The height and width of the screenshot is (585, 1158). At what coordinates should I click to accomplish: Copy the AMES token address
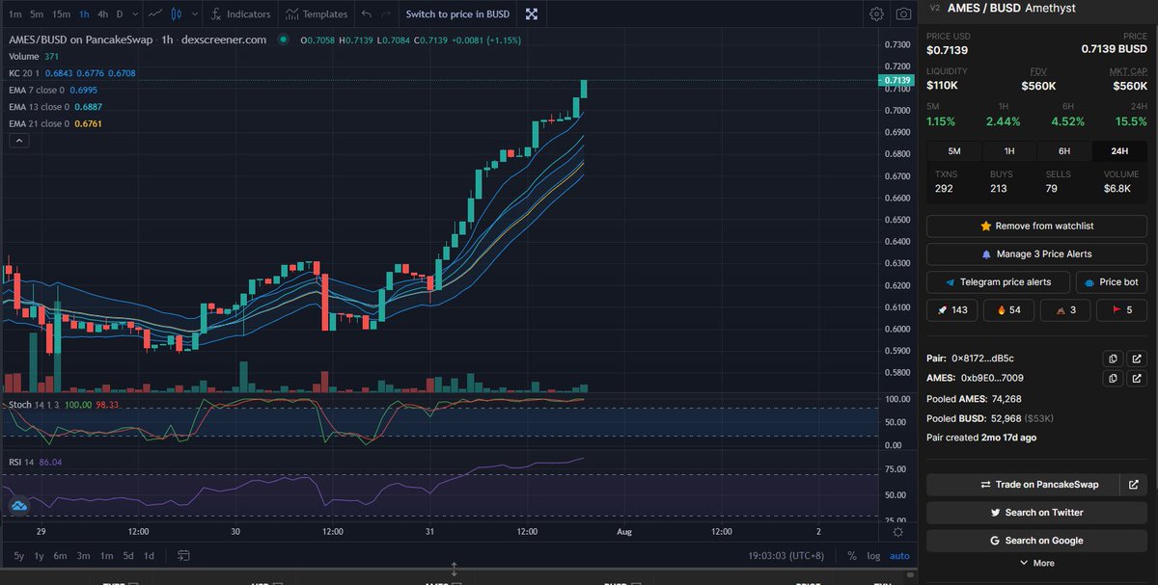click(x=1113, y=378)
